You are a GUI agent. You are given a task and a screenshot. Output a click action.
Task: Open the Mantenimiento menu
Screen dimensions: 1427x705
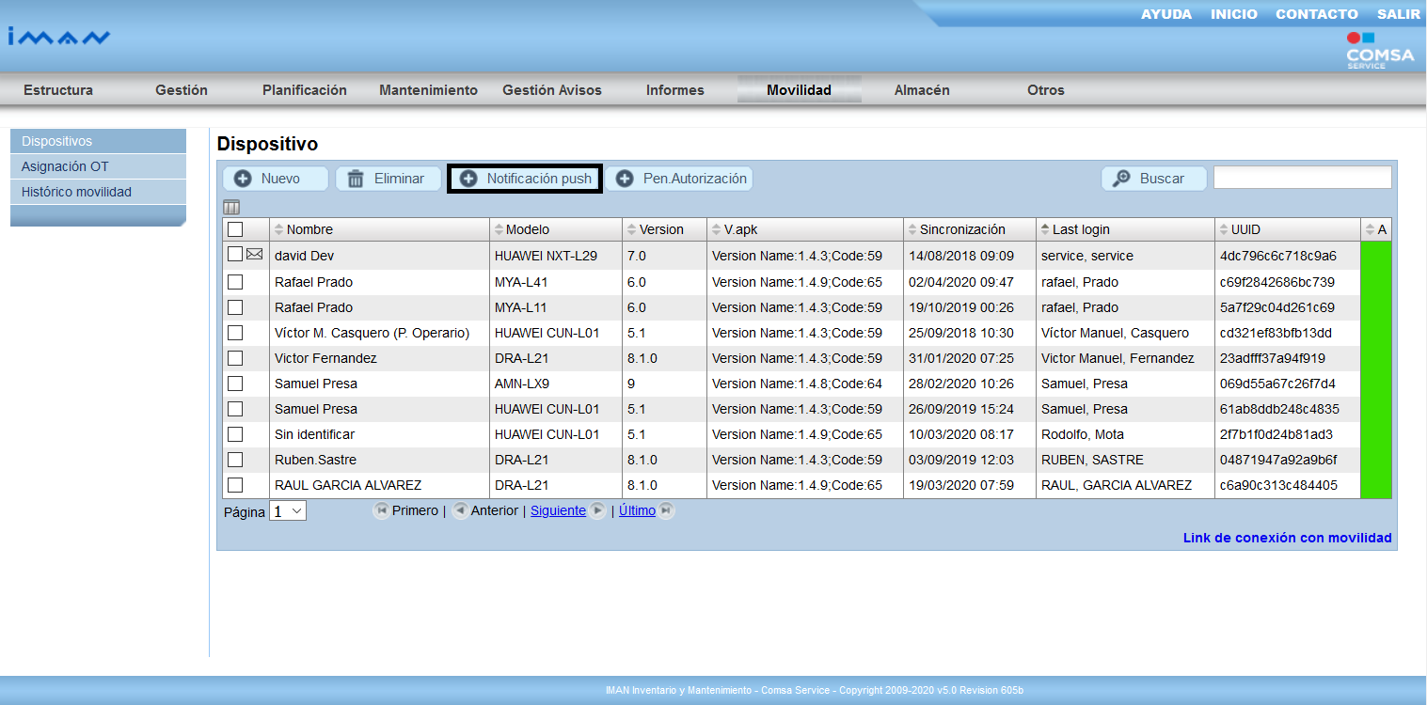(x=428, y=90)
